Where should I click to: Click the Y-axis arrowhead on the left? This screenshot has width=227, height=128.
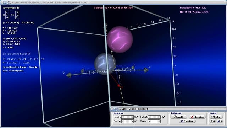coord(69,75)
